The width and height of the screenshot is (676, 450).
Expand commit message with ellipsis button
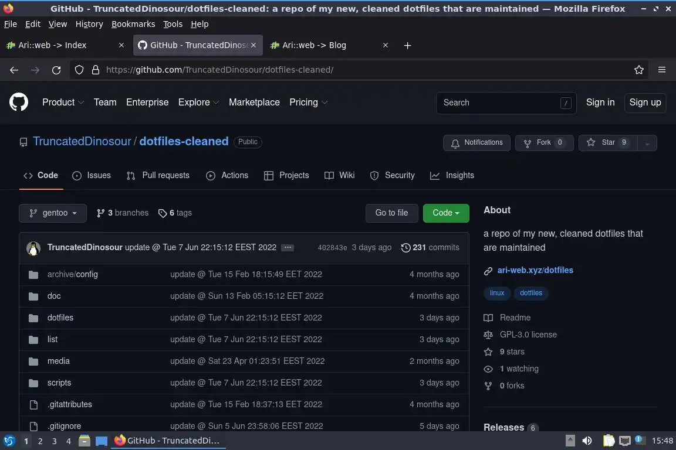pyautogui.click(x=288, y=248)
